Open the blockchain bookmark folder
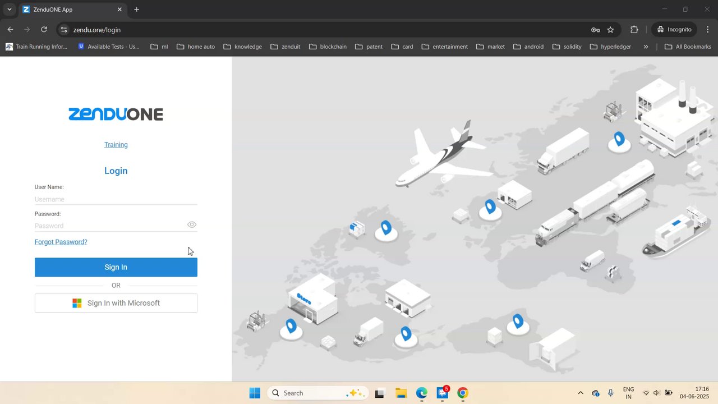 click(328, 47)
